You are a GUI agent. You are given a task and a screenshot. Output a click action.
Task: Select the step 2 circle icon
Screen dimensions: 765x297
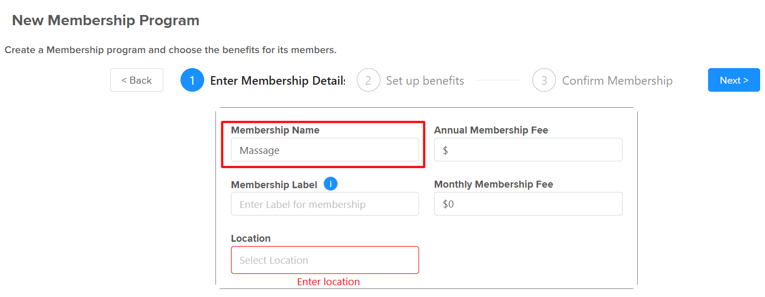coord(369,80)
